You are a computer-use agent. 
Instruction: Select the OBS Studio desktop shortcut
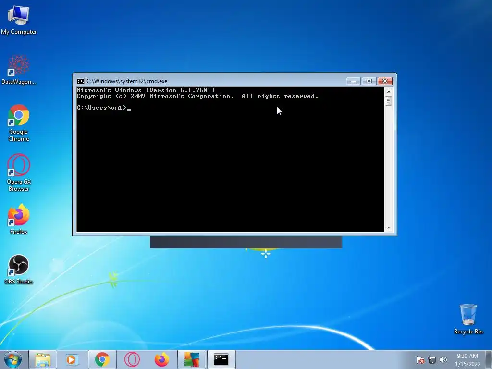coord(19,269)
